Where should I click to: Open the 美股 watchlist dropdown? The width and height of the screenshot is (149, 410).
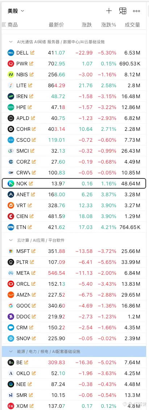(16, 11)
